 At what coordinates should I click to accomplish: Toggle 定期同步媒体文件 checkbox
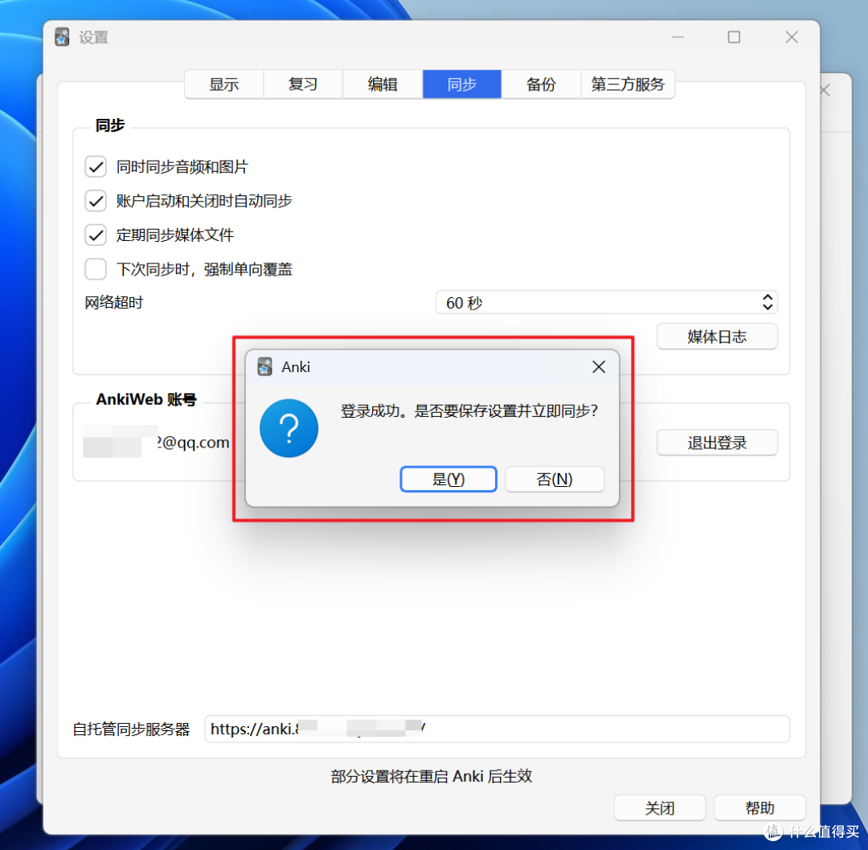tap(96, 235)
